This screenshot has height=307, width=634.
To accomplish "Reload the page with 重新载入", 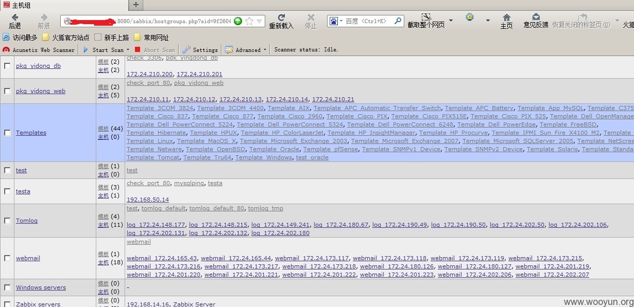I will [x=281, y=21].
